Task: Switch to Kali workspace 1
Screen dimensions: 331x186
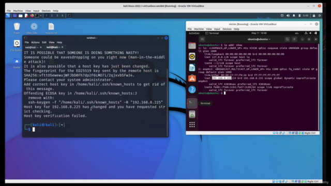Action: pyautogui.click(x=47, y=16)
